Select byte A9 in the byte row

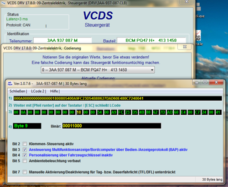click(114, 112)
